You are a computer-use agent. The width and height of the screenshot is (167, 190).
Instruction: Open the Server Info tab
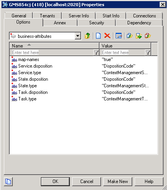coord(79,16)
